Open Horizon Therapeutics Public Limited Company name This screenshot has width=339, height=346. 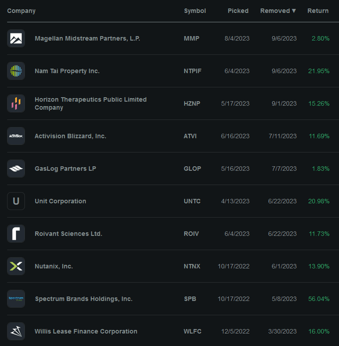coord(91,103)
